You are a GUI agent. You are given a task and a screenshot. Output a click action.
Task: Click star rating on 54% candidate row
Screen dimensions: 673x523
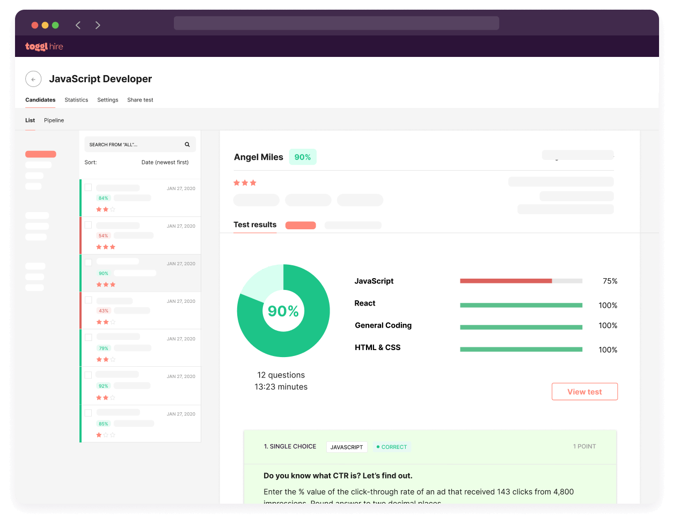pos(106,247)
